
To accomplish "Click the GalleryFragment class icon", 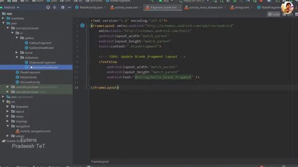I will coord(27,43).
